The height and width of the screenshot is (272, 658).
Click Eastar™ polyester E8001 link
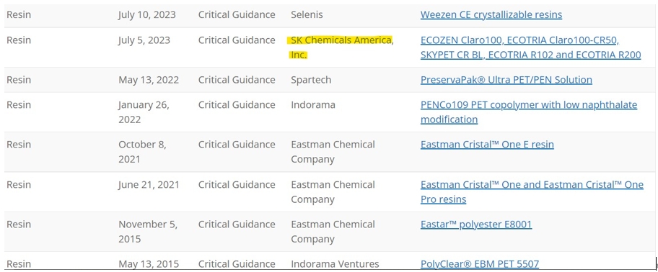click(x=476, y=225)
